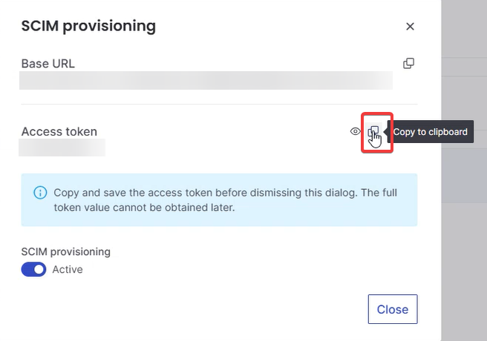
Task: Click the blue info circle icon
Action: point(40,193)
